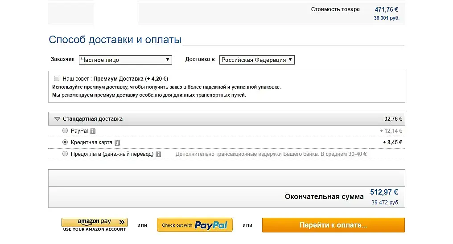Open info icon for Предоплата option
Image resolution: width=453 pixels, height=244 pixels.
(x=158, y=155)
